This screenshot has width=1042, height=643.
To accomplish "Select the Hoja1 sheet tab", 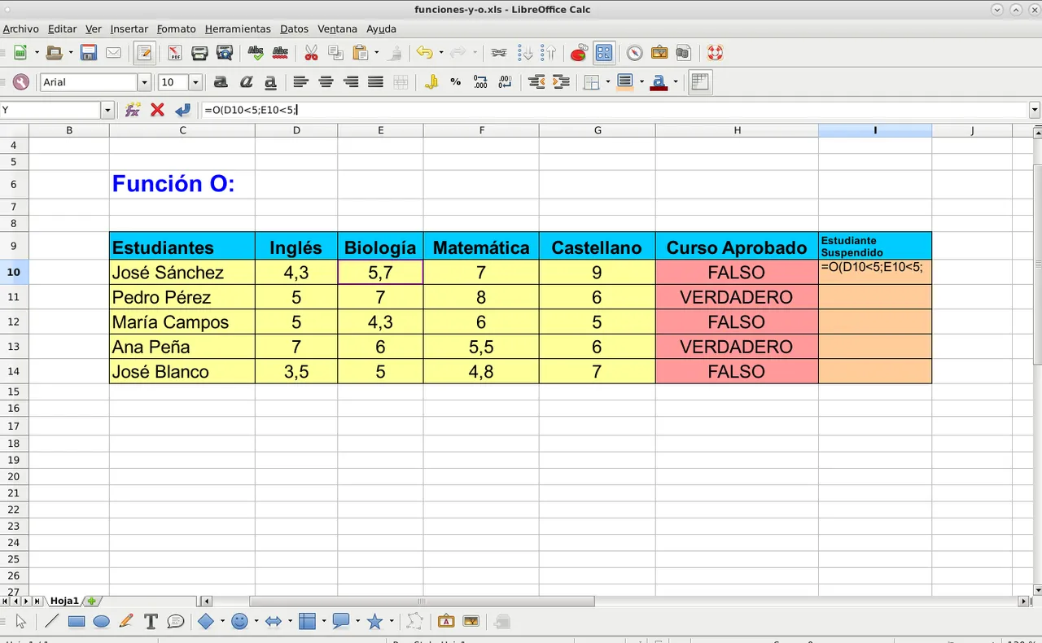I will [64, 601].
